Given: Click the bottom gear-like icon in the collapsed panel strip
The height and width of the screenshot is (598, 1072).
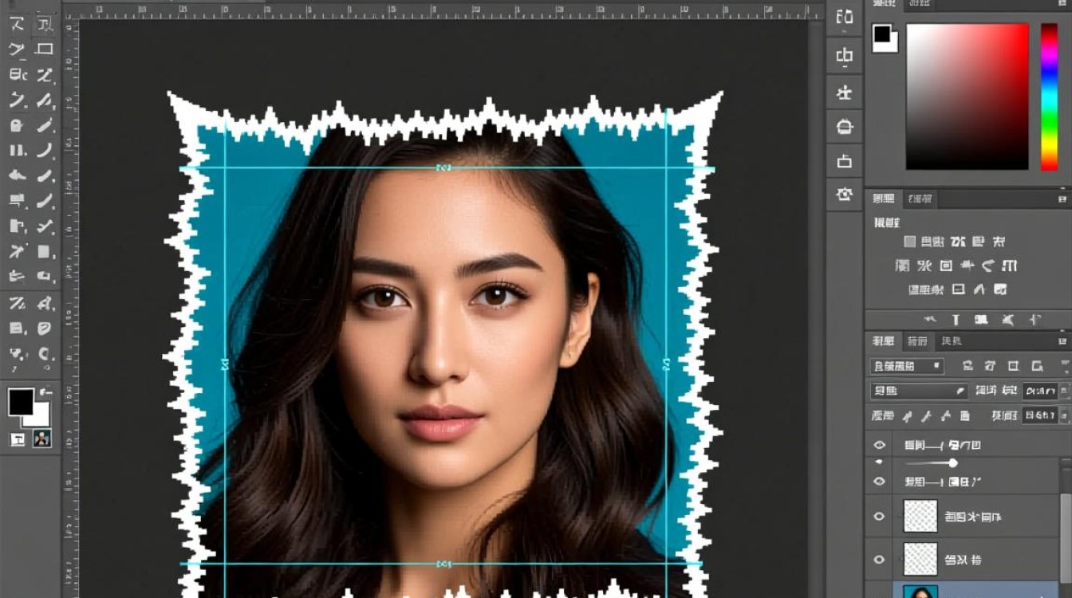Looking at the screenshot, I should point(844,193).
